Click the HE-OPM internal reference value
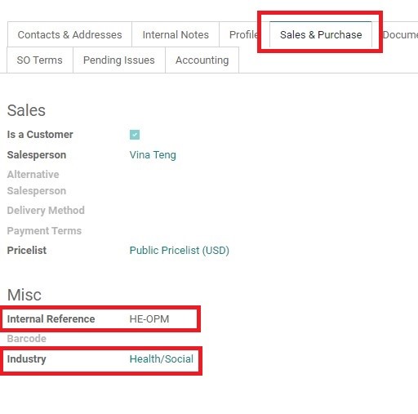This screenshot has width=418, height=414. click(x=149, y=318)
